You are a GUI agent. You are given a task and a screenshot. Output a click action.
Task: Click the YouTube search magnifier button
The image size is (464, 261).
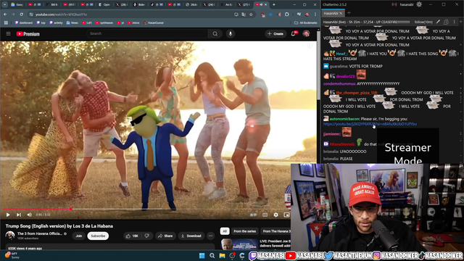(215, 34)
